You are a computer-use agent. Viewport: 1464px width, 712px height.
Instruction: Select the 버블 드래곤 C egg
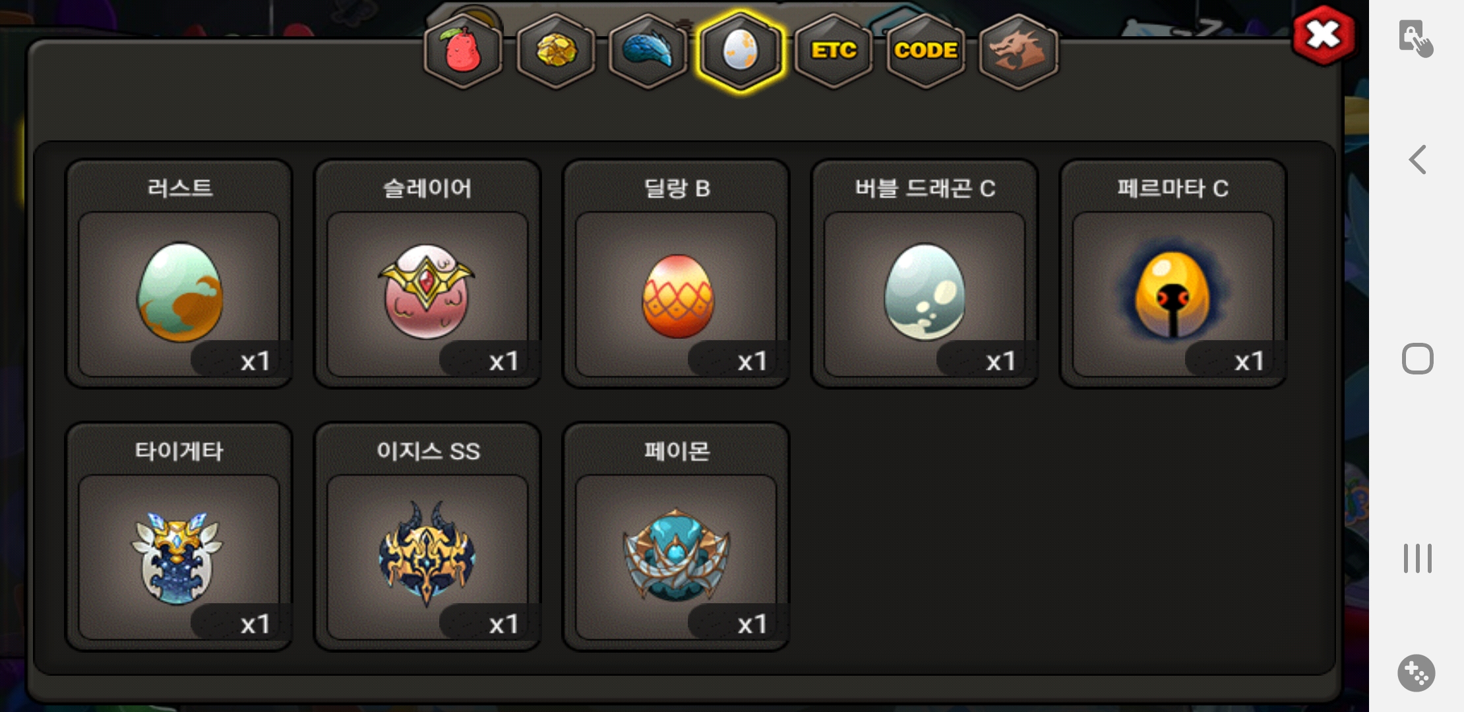[x=925, y=274]
